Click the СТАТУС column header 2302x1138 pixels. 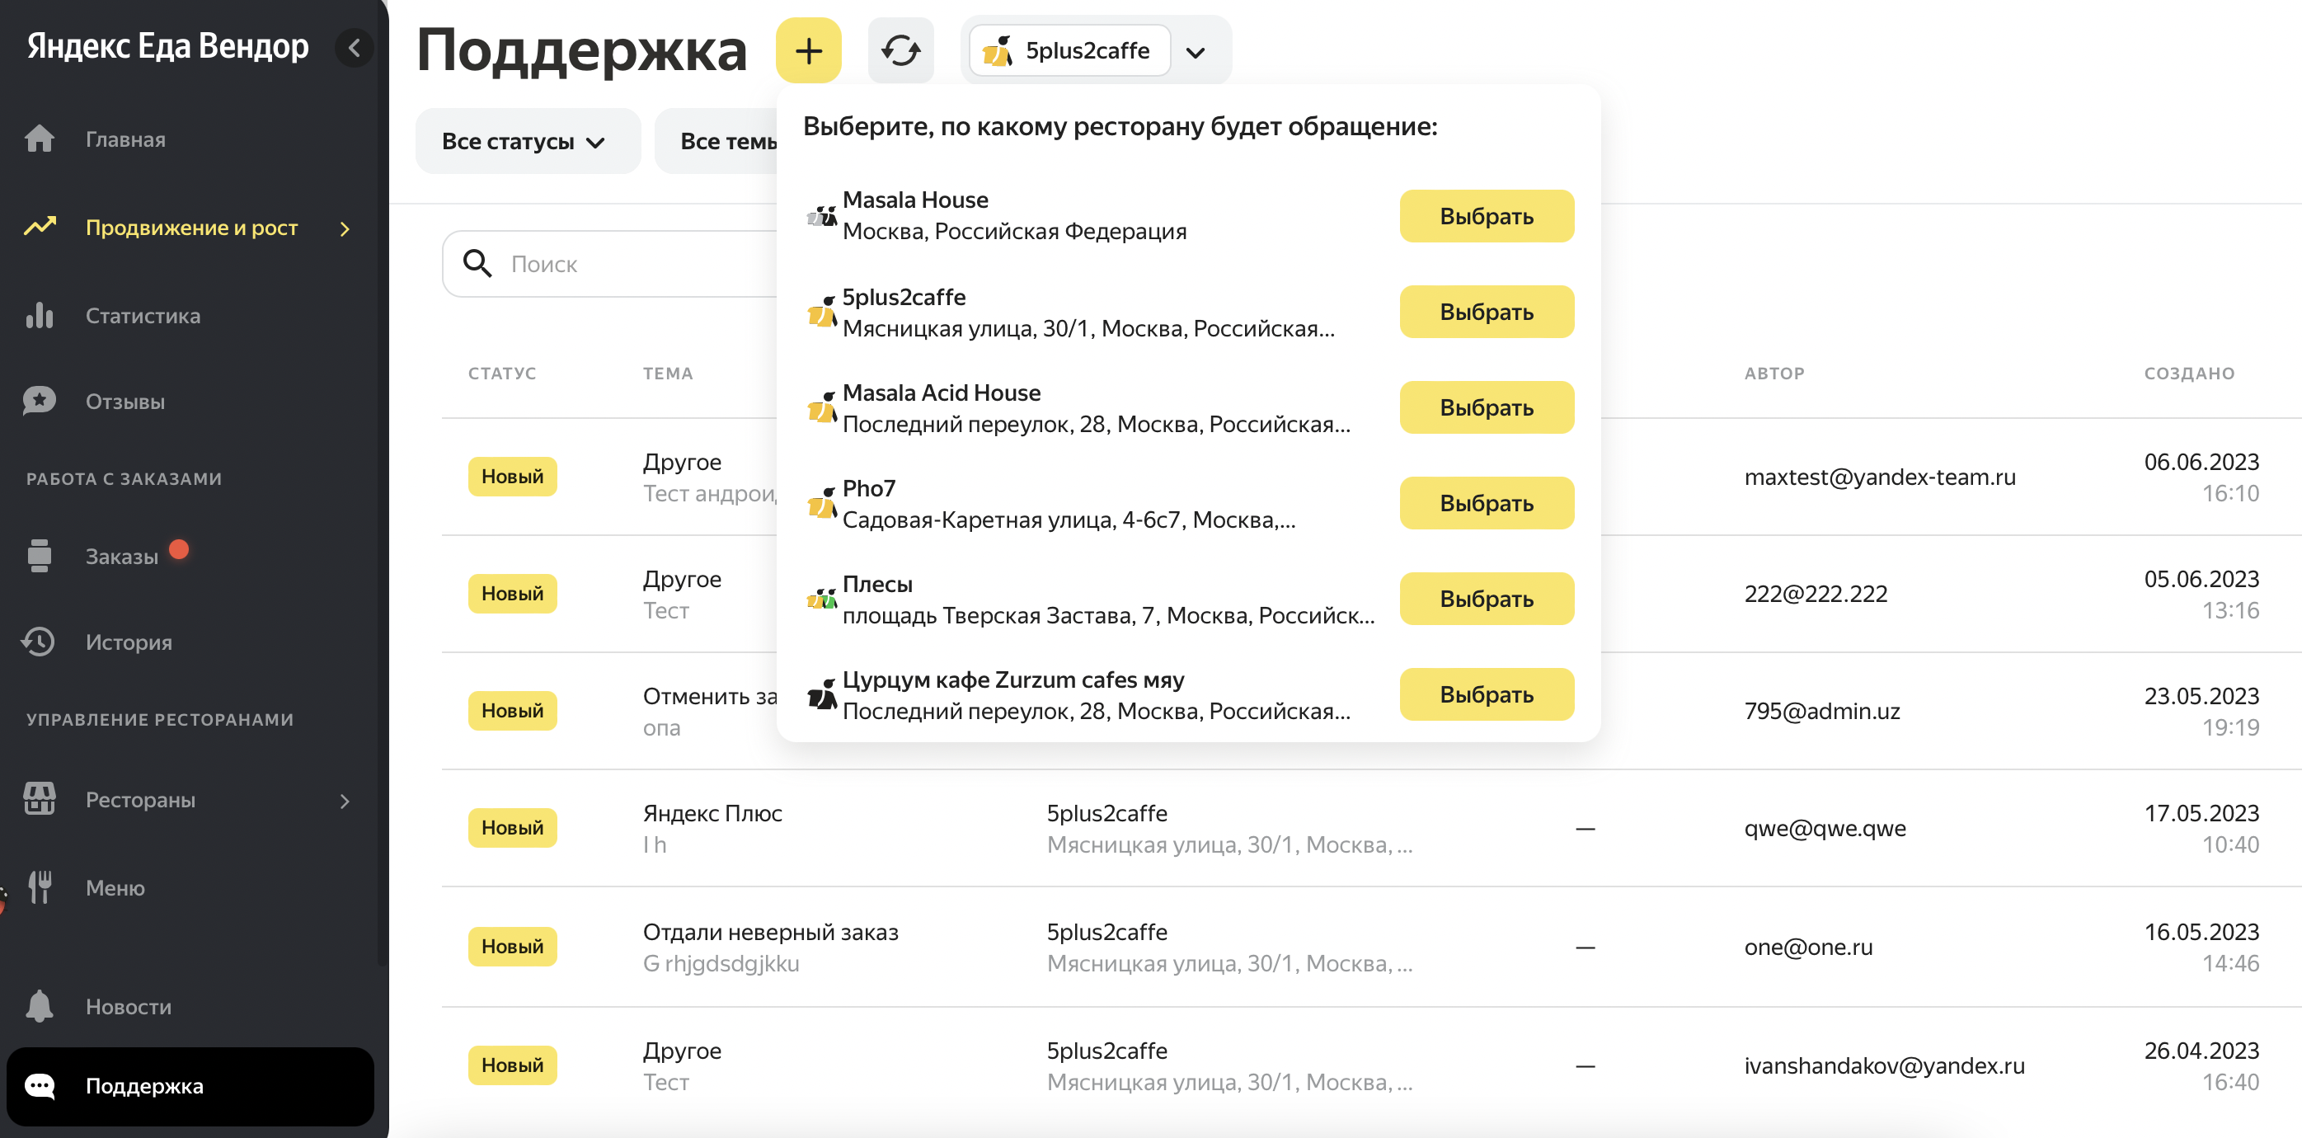[x=502, y=373]
